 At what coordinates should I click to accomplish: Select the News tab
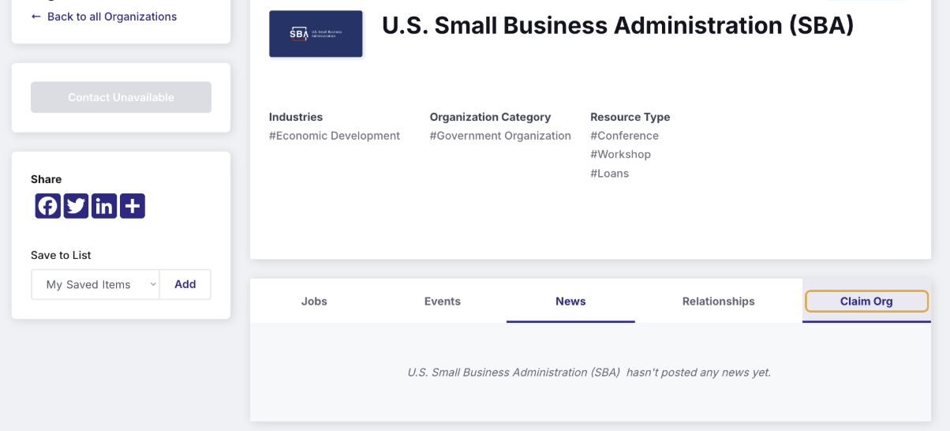click(570, 301)
